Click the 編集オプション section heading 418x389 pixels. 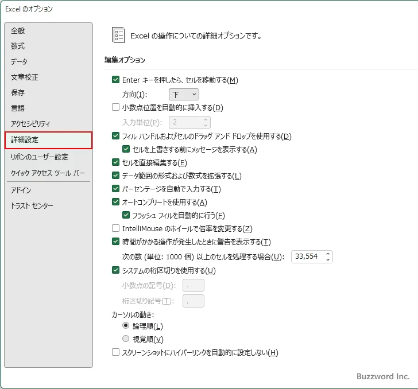(125, 60)
